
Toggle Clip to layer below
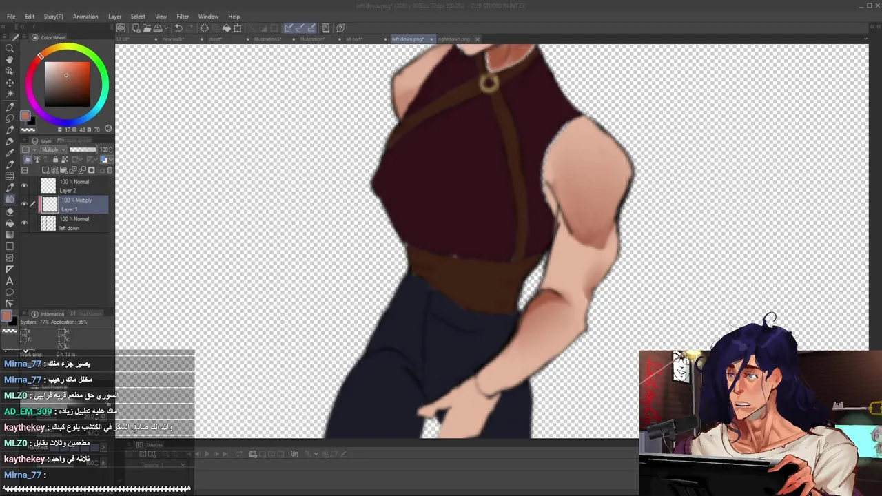click(x=28, y=160)
